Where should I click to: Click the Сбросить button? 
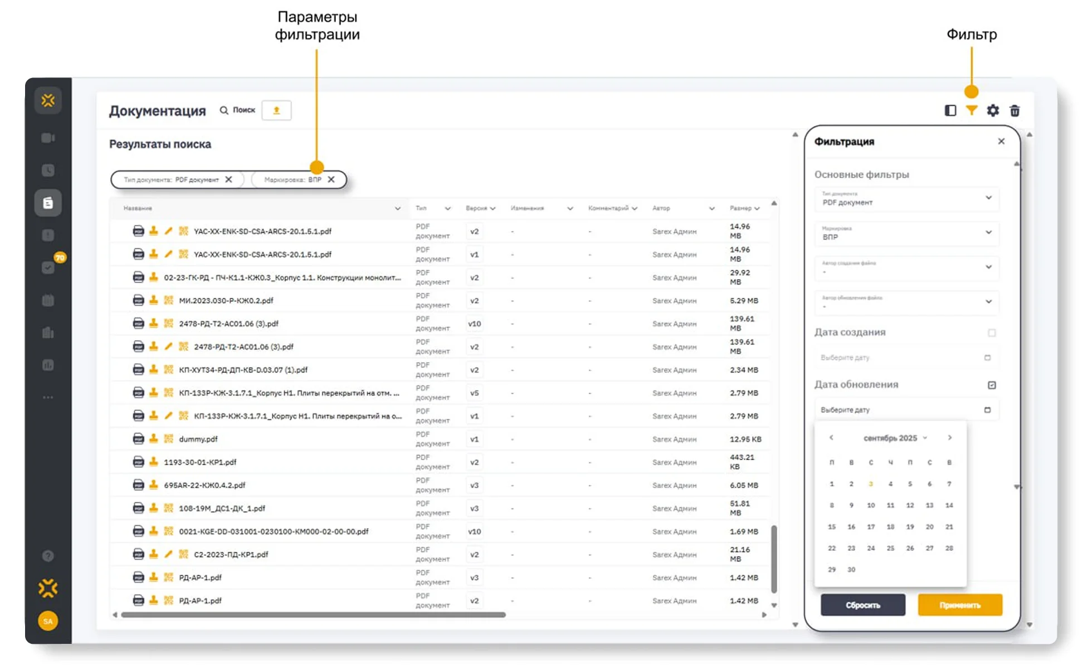pyautogui.click(x=862, y=605)
